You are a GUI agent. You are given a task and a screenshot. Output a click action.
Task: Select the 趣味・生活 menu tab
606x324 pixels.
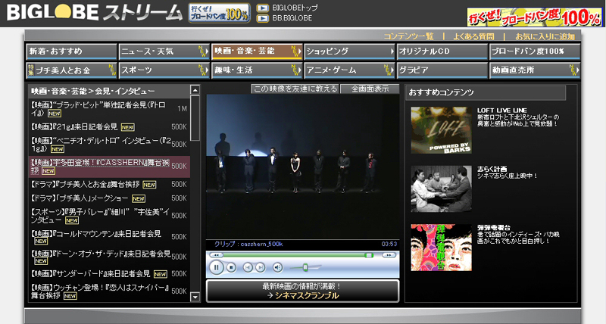coord(257,70)
